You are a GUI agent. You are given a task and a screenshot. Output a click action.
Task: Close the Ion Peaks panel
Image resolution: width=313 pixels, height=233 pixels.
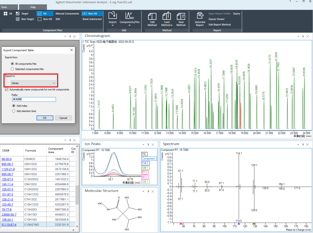point(153,144)
